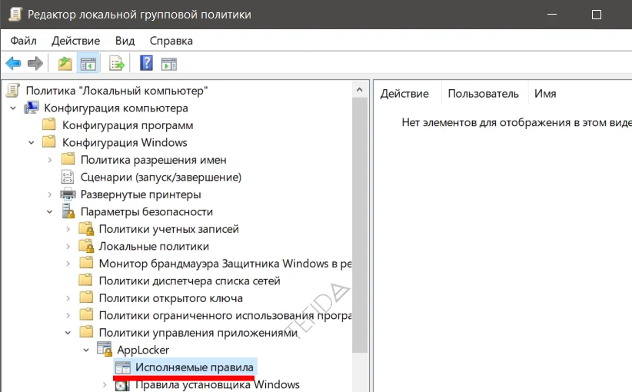Collapse the Конфигурация Windows node

(x=32, y=142)
